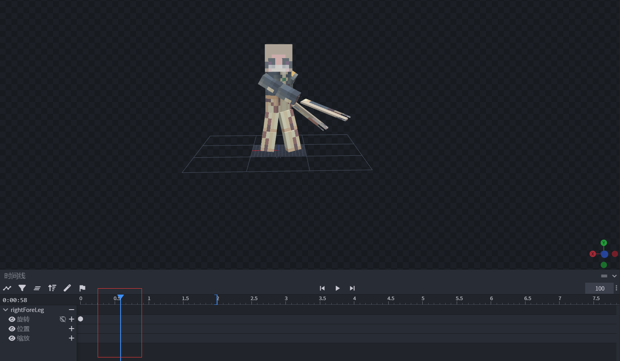Click the timeline panel's two-bar handle icon
Screen dimensions: 620x361
click(604, 276)
